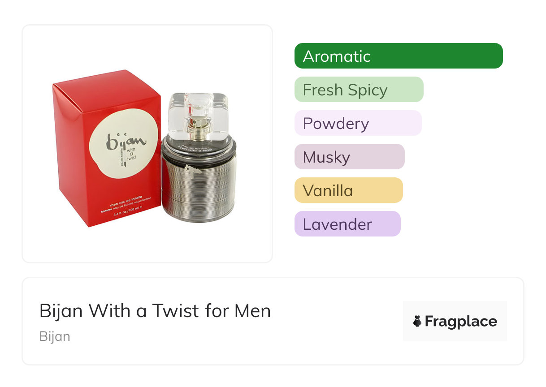Select the Fresh Spicy accord bar
Screen dimensions: 546x387
[x=359, y=90]
